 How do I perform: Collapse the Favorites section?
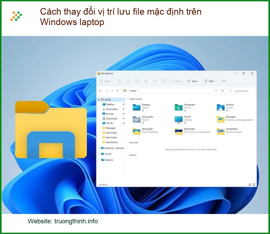tap(128, 142)
